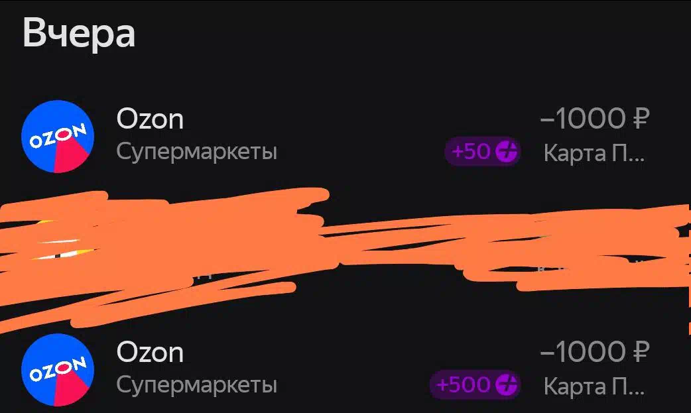Image resolution: width=691 pixels, height=413 pixels.
Task: Click first 'Карта П...' card label
Action: pos(594,153)
